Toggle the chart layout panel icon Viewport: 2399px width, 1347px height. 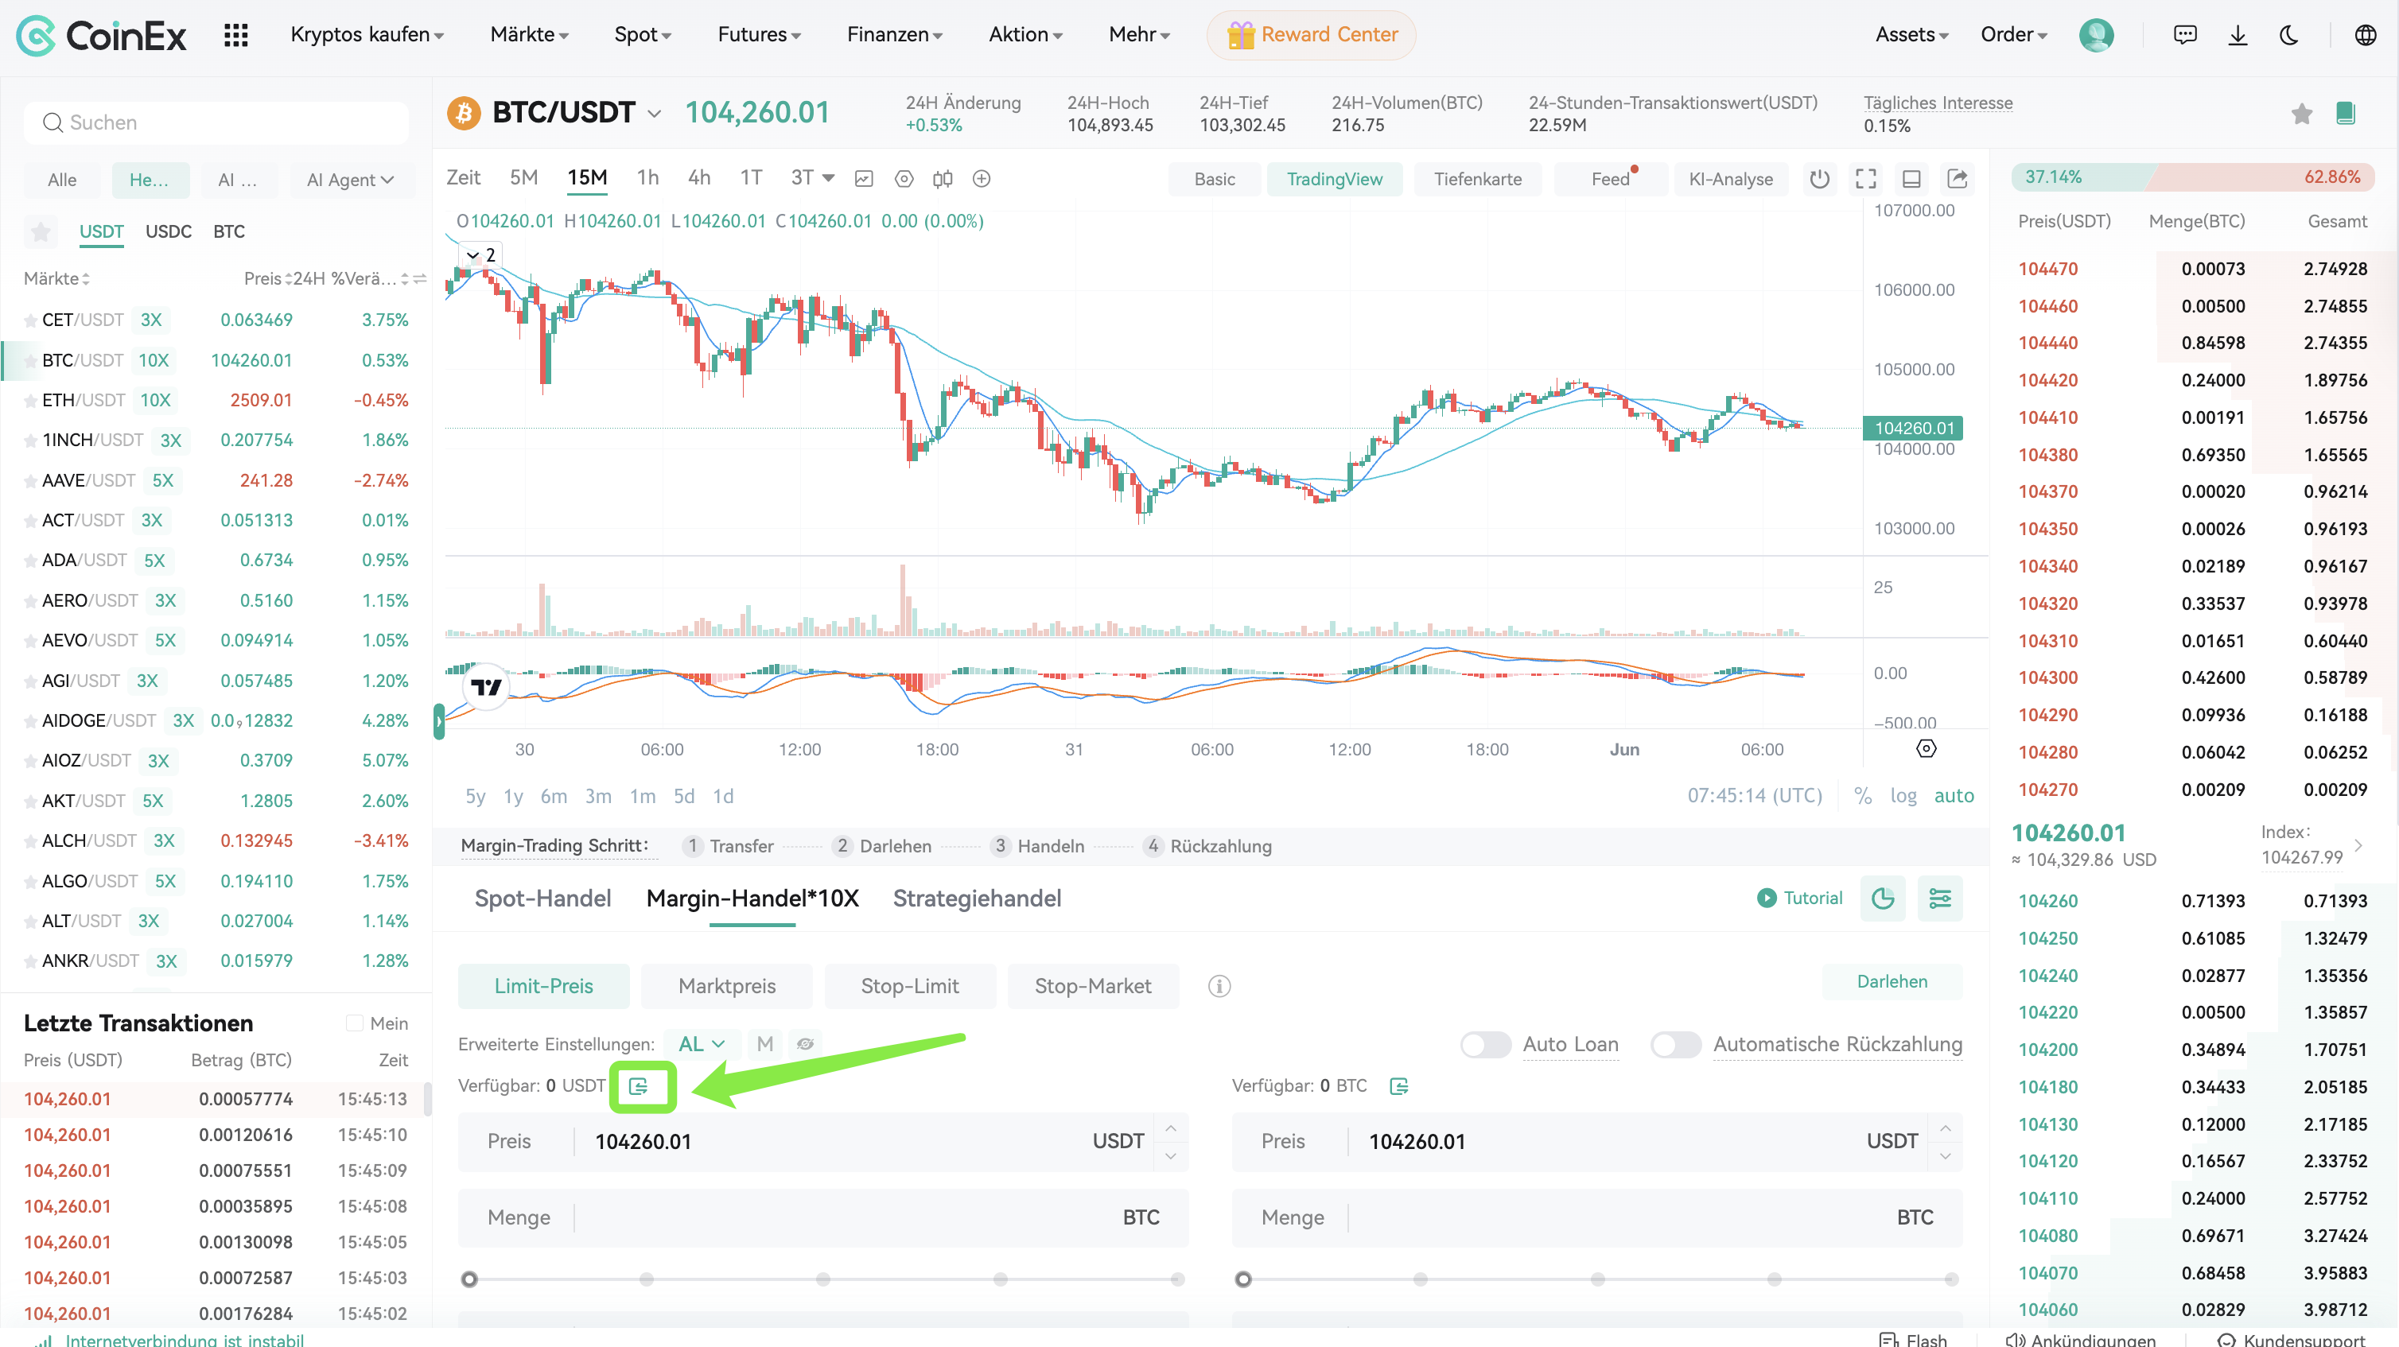[1911, 179]
